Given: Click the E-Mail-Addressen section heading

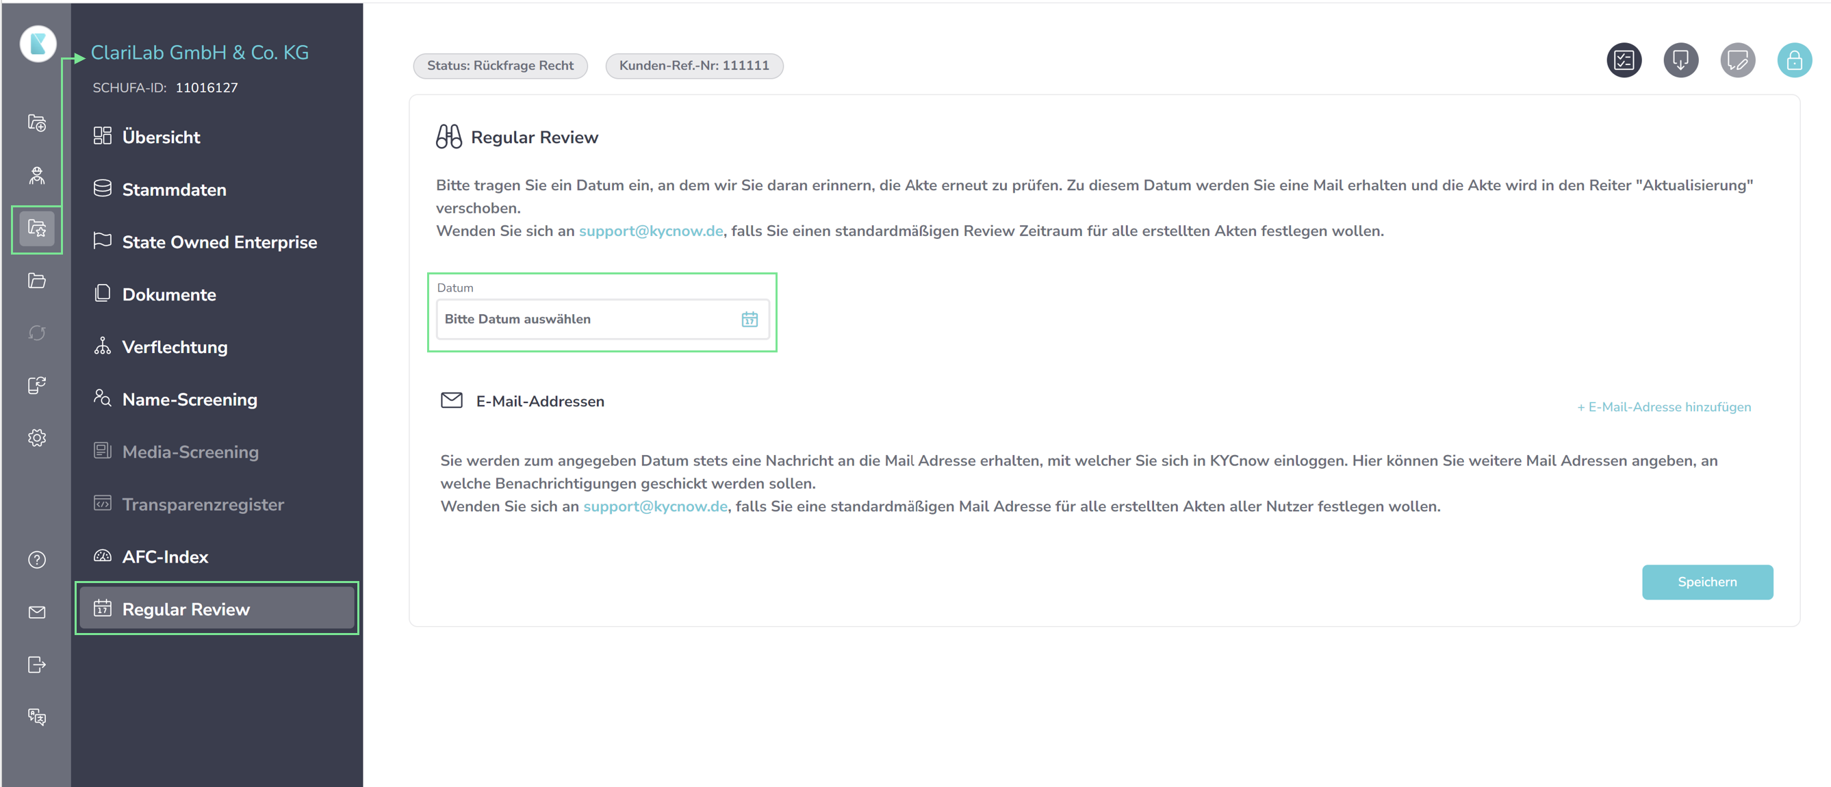Looking at the screenshot, I should (539, 401).
